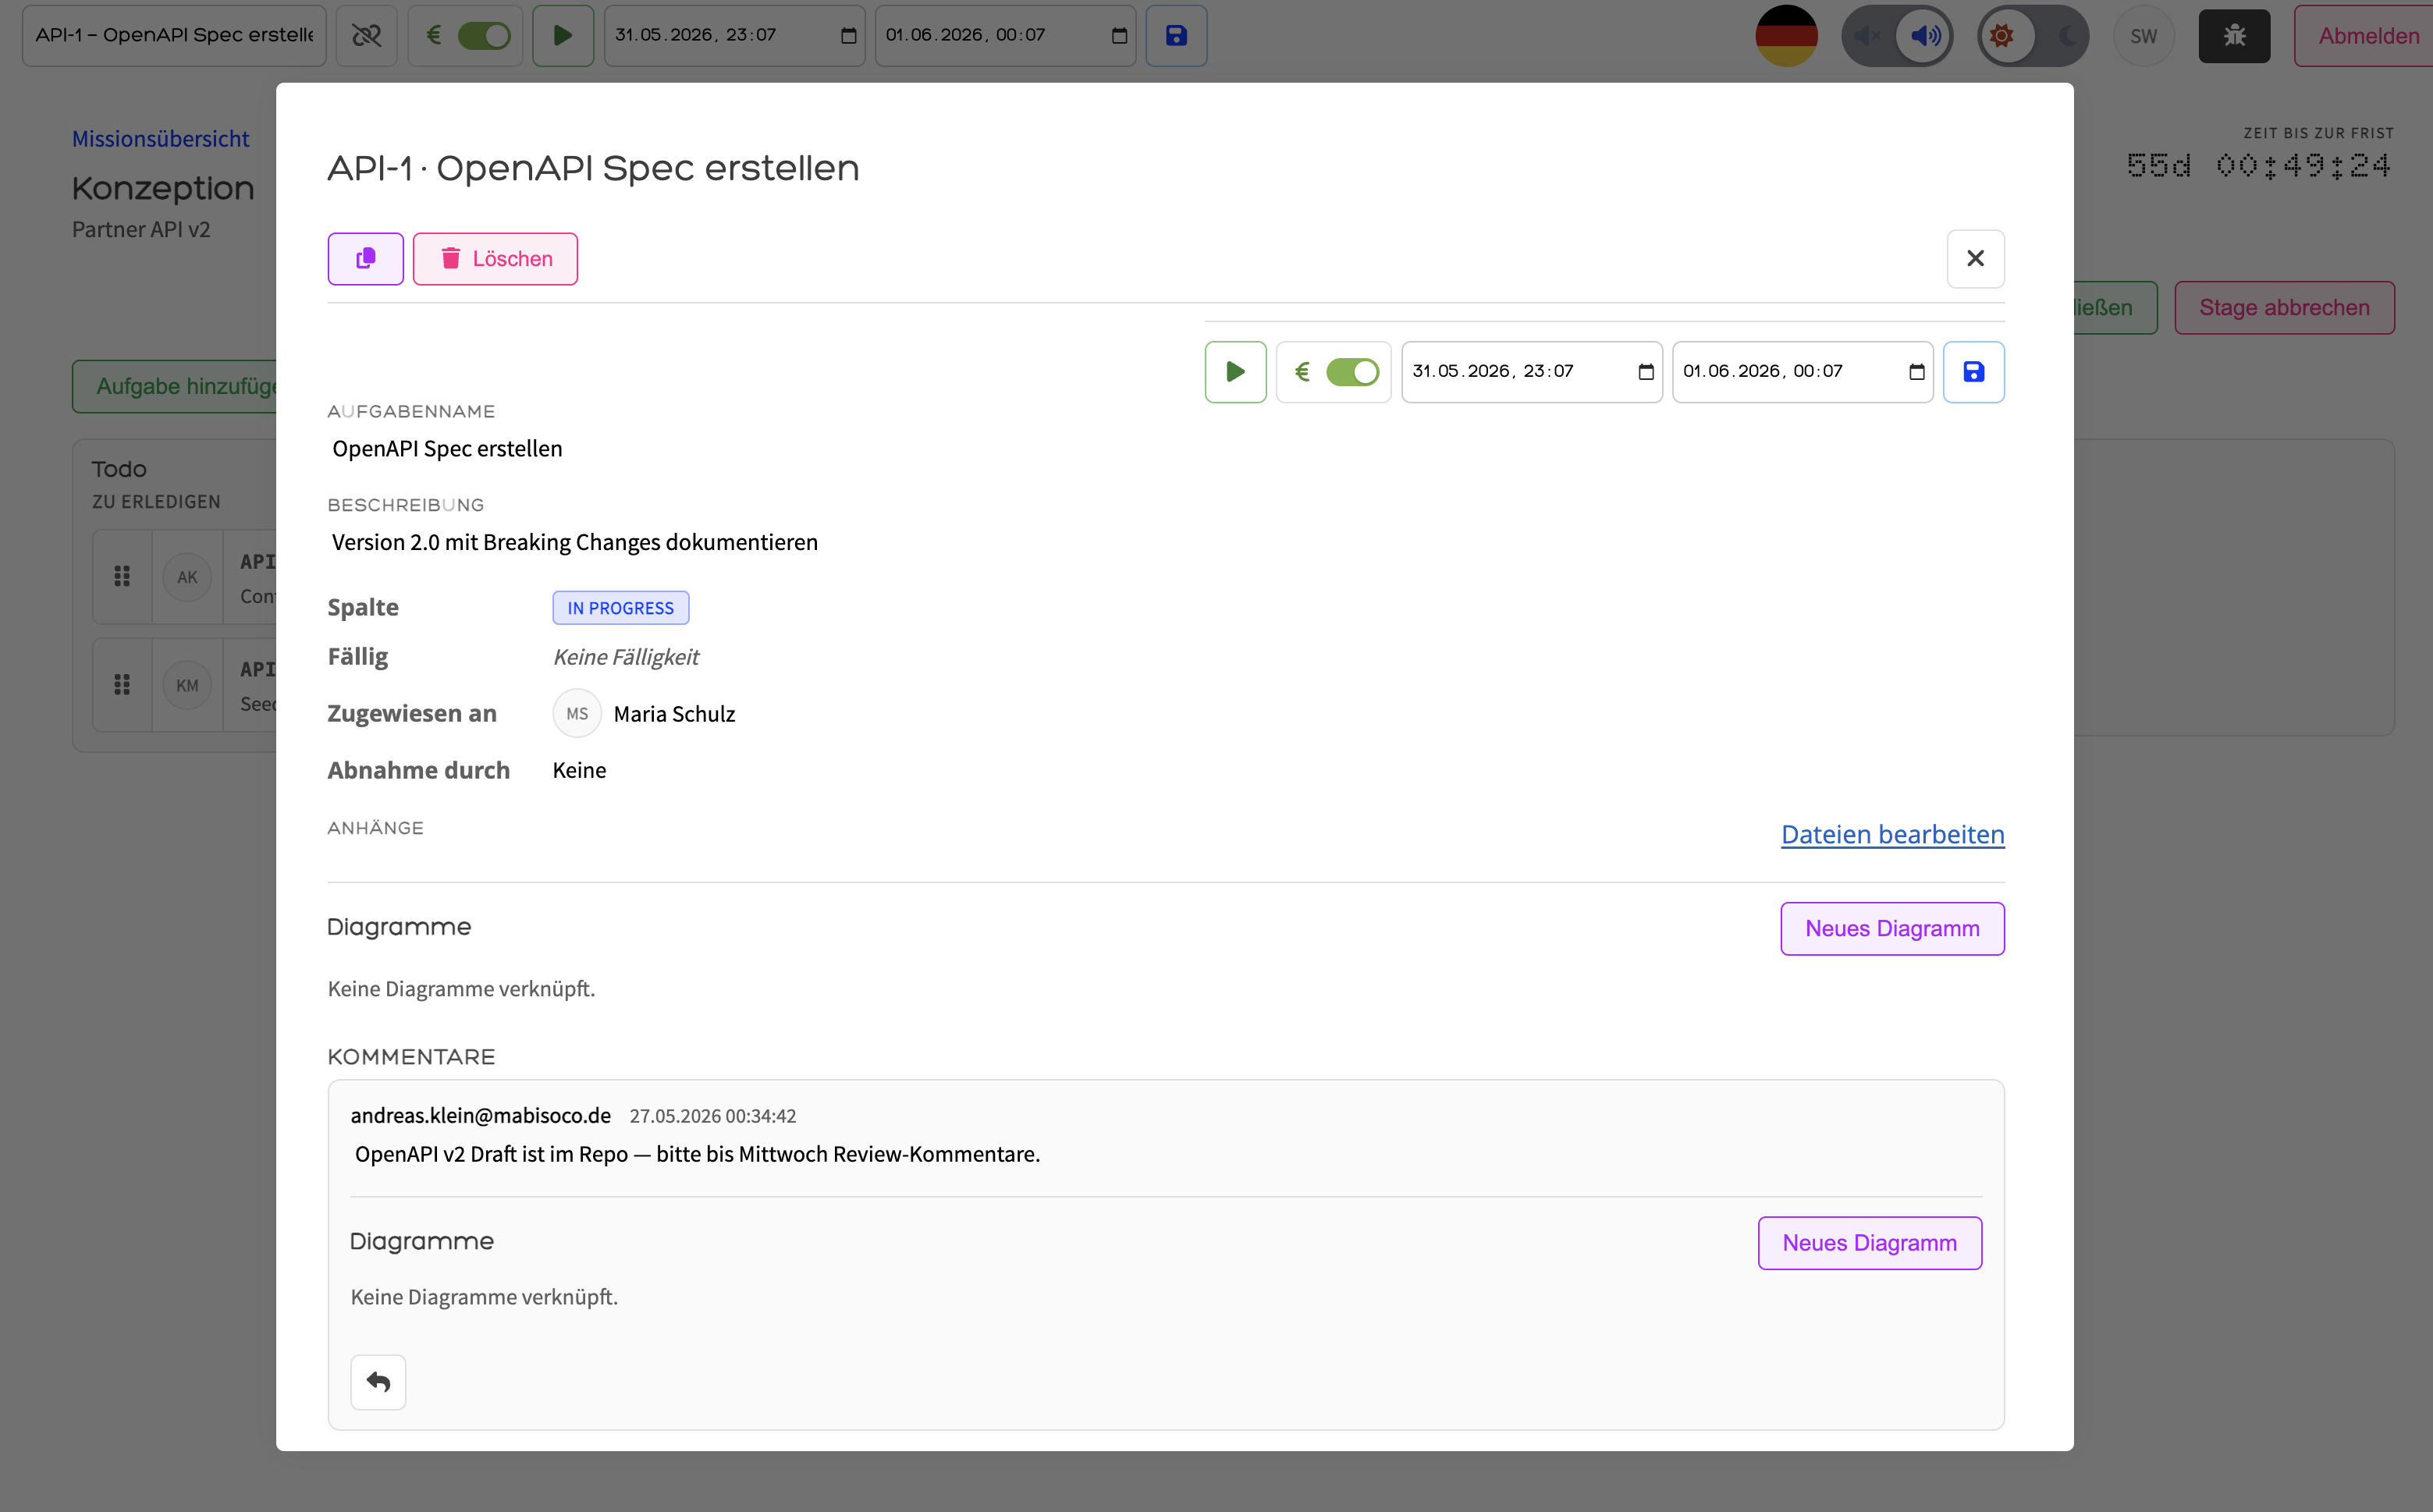Open calendar picker of top bar start date
2433x1512 pixels.
point(848,36)
